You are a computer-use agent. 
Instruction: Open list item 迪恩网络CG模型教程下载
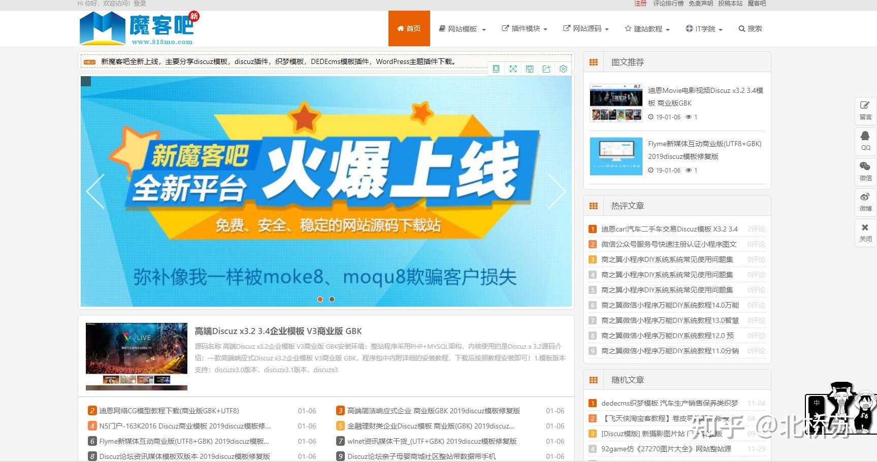[169, 411]
